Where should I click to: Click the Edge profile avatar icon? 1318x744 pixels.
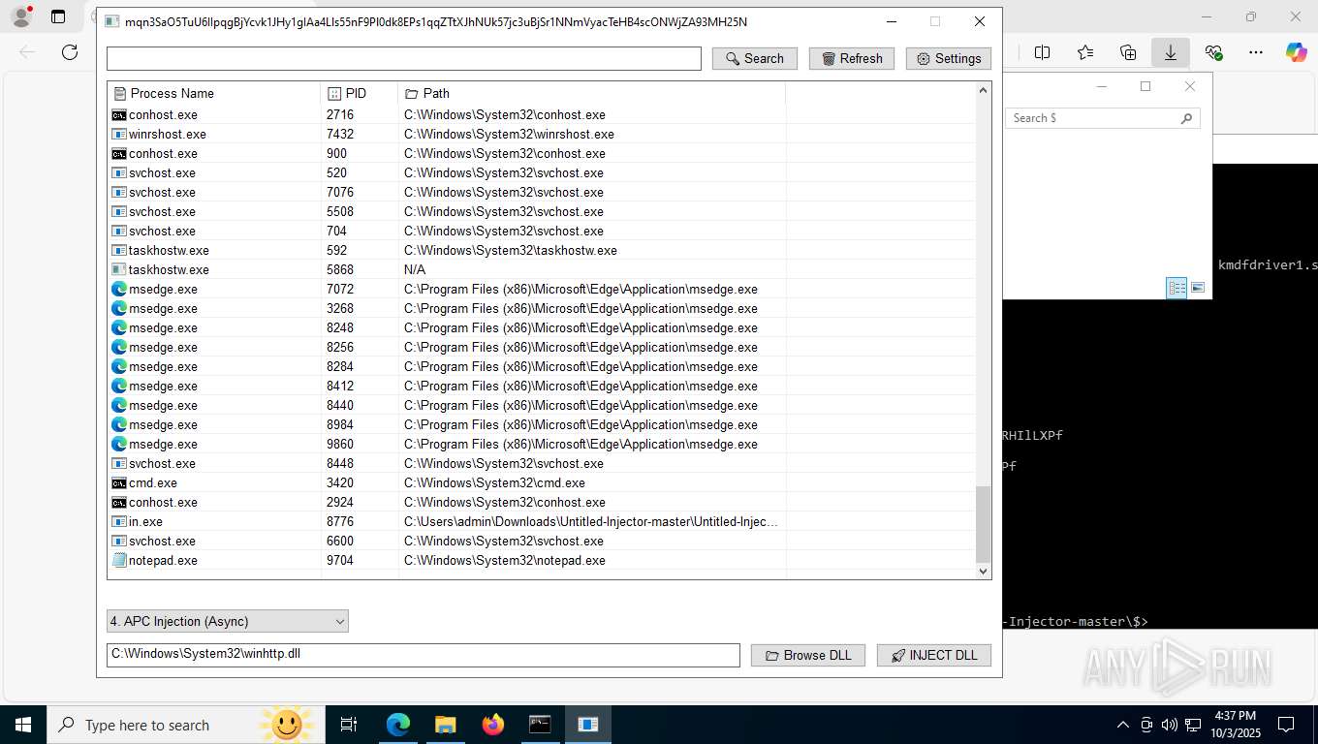coord(20,16)
